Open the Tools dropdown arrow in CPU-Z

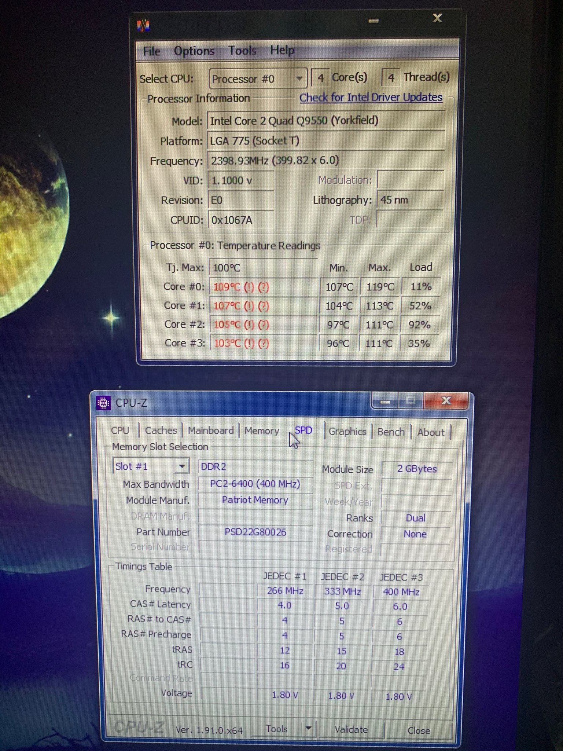(x=309, y=728)
